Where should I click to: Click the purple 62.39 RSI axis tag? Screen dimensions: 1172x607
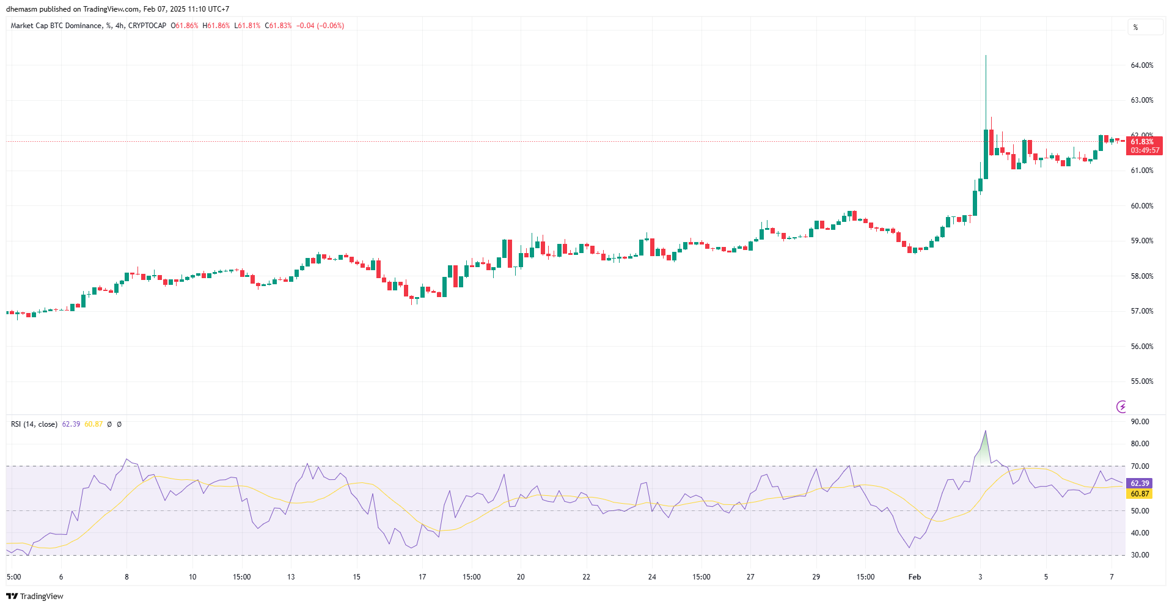pyautogui.click(x=1139, y=484)
